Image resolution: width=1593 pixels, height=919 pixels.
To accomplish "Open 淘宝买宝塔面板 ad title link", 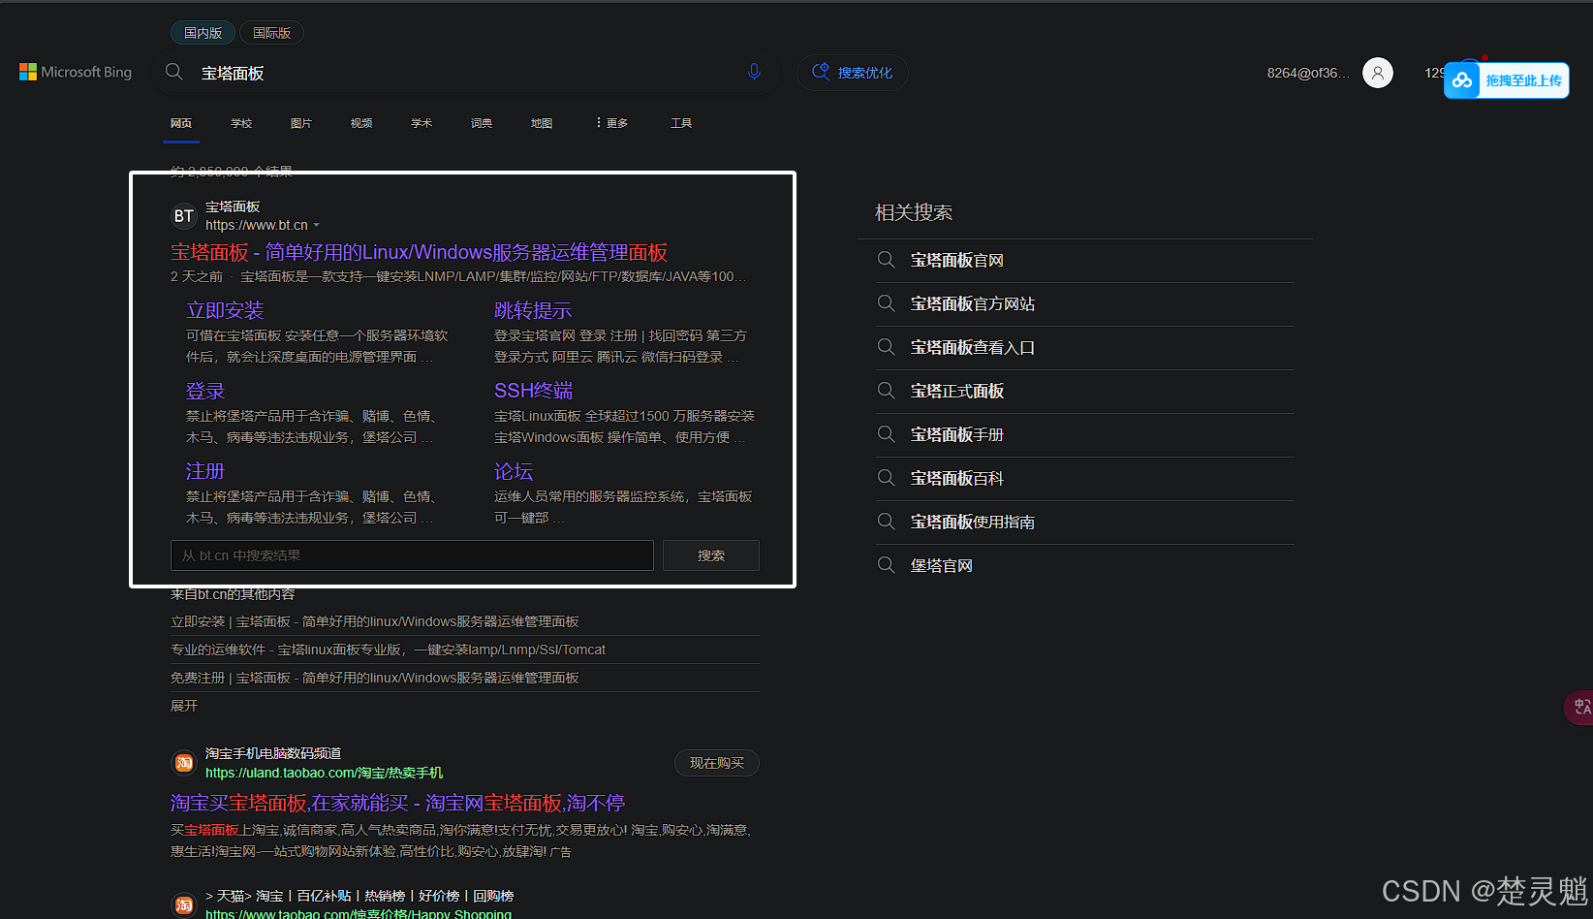I will click(398, 803).
